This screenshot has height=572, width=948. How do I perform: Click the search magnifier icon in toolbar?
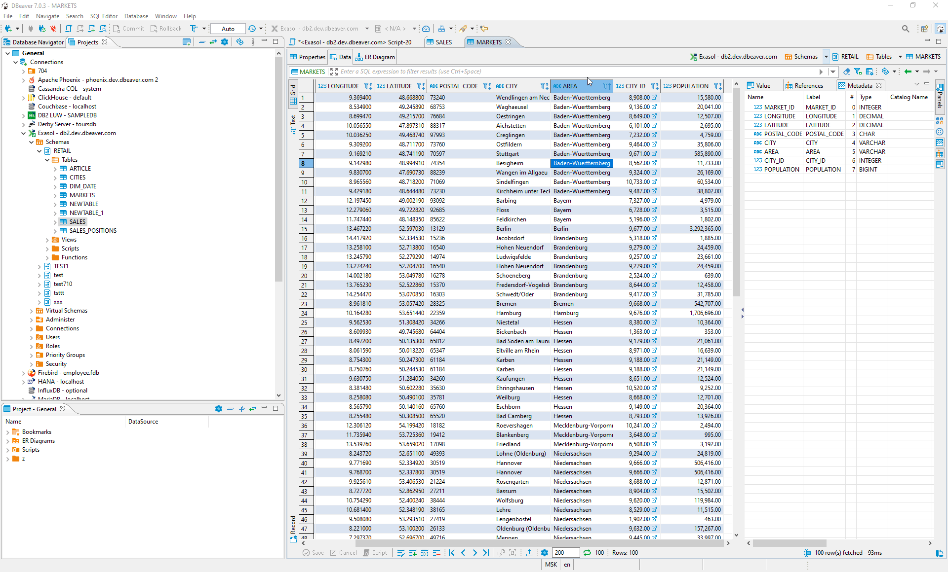906,29
